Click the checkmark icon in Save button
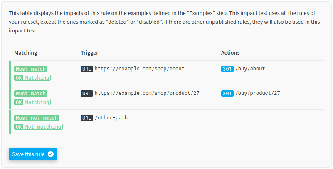333x169 pixels. (51, 154)
